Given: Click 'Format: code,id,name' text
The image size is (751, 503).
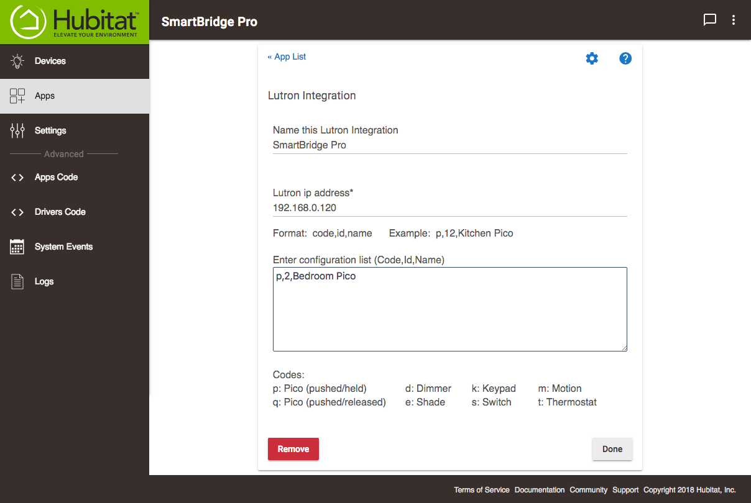Looking at the screenshot, I should pyautogui.click(x=323, y=233).
